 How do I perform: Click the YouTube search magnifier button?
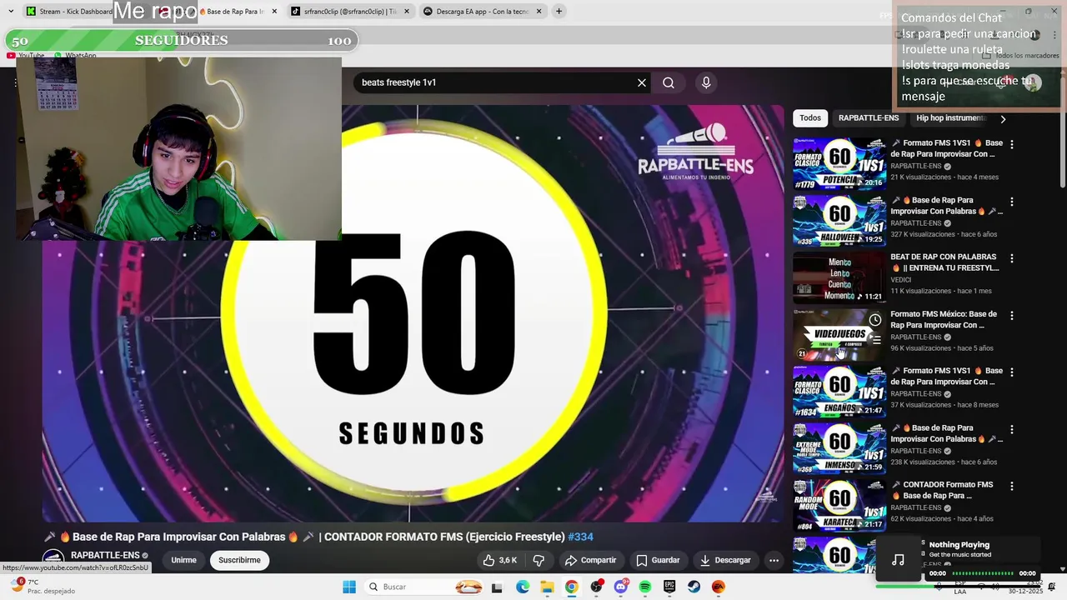pos(669,82)
